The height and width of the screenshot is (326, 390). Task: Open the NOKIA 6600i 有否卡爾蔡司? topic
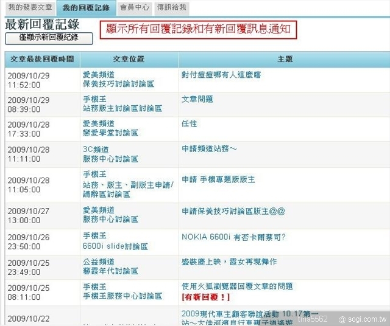tap(233, 237)
